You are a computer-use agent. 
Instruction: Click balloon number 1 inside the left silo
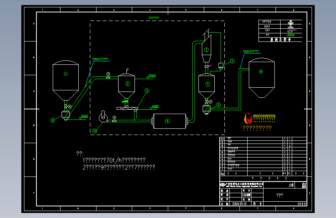(66, 74)
